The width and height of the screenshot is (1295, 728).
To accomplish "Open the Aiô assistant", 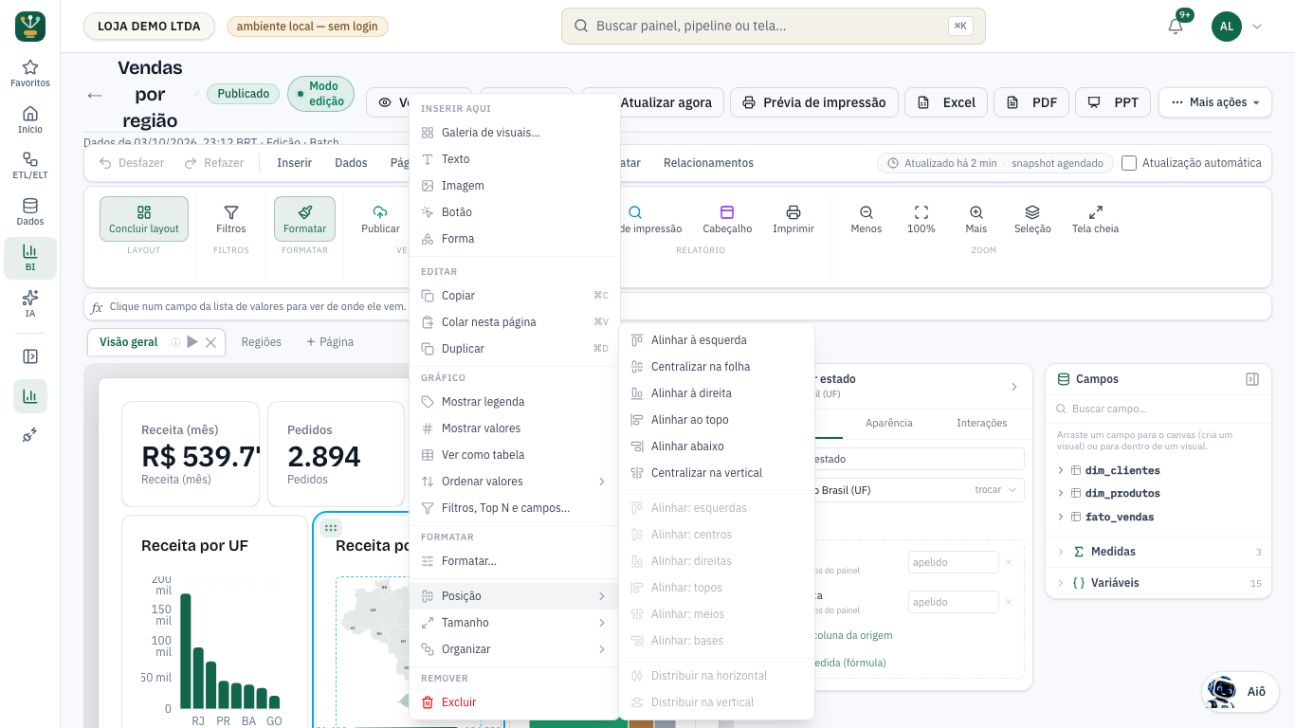I will tap(1240, 692).
